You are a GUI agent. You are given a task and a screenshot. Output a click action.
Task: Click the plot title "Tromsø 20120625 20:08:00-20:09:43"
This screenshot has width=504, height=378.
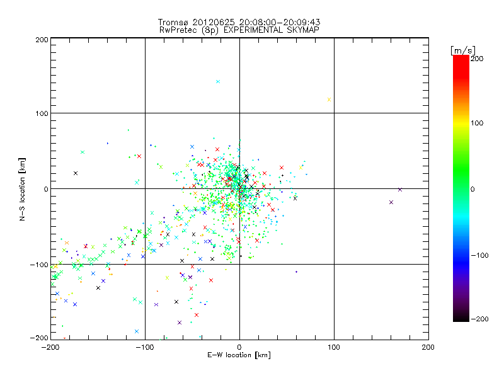coord(239,22)
